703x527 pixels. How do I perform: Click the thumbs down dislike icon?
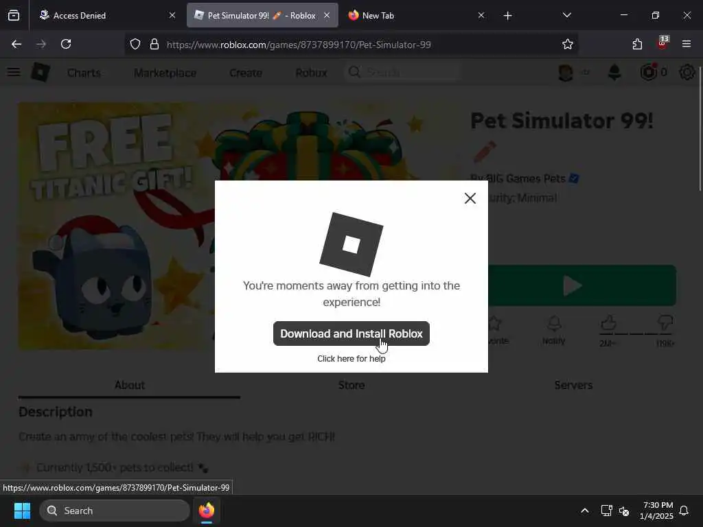(665, 323)
